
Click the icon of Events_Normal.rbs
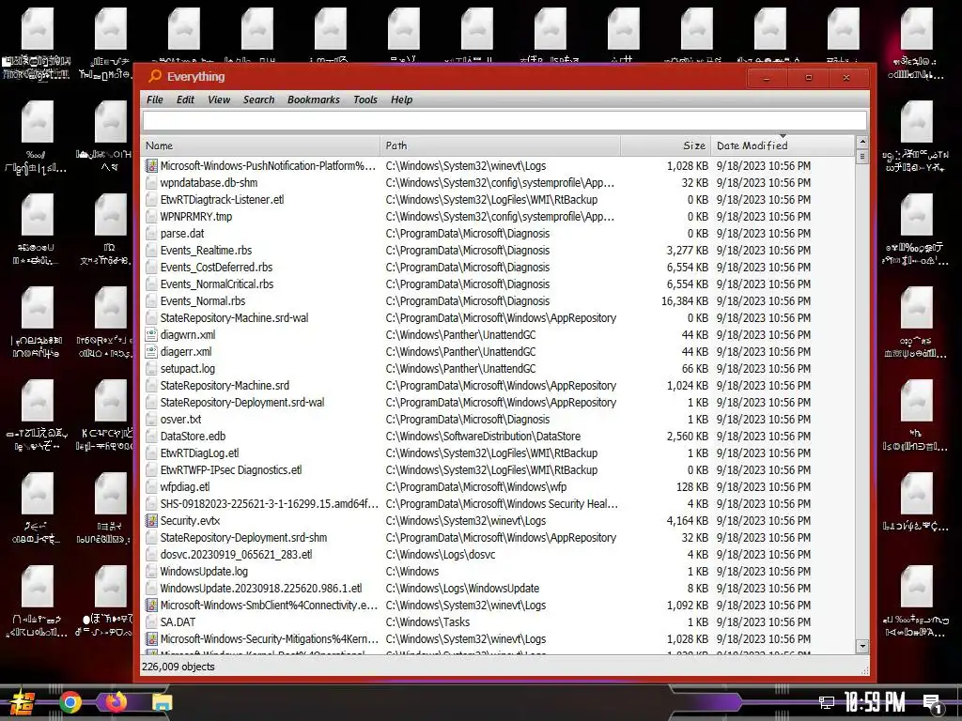tap(151, 300)
